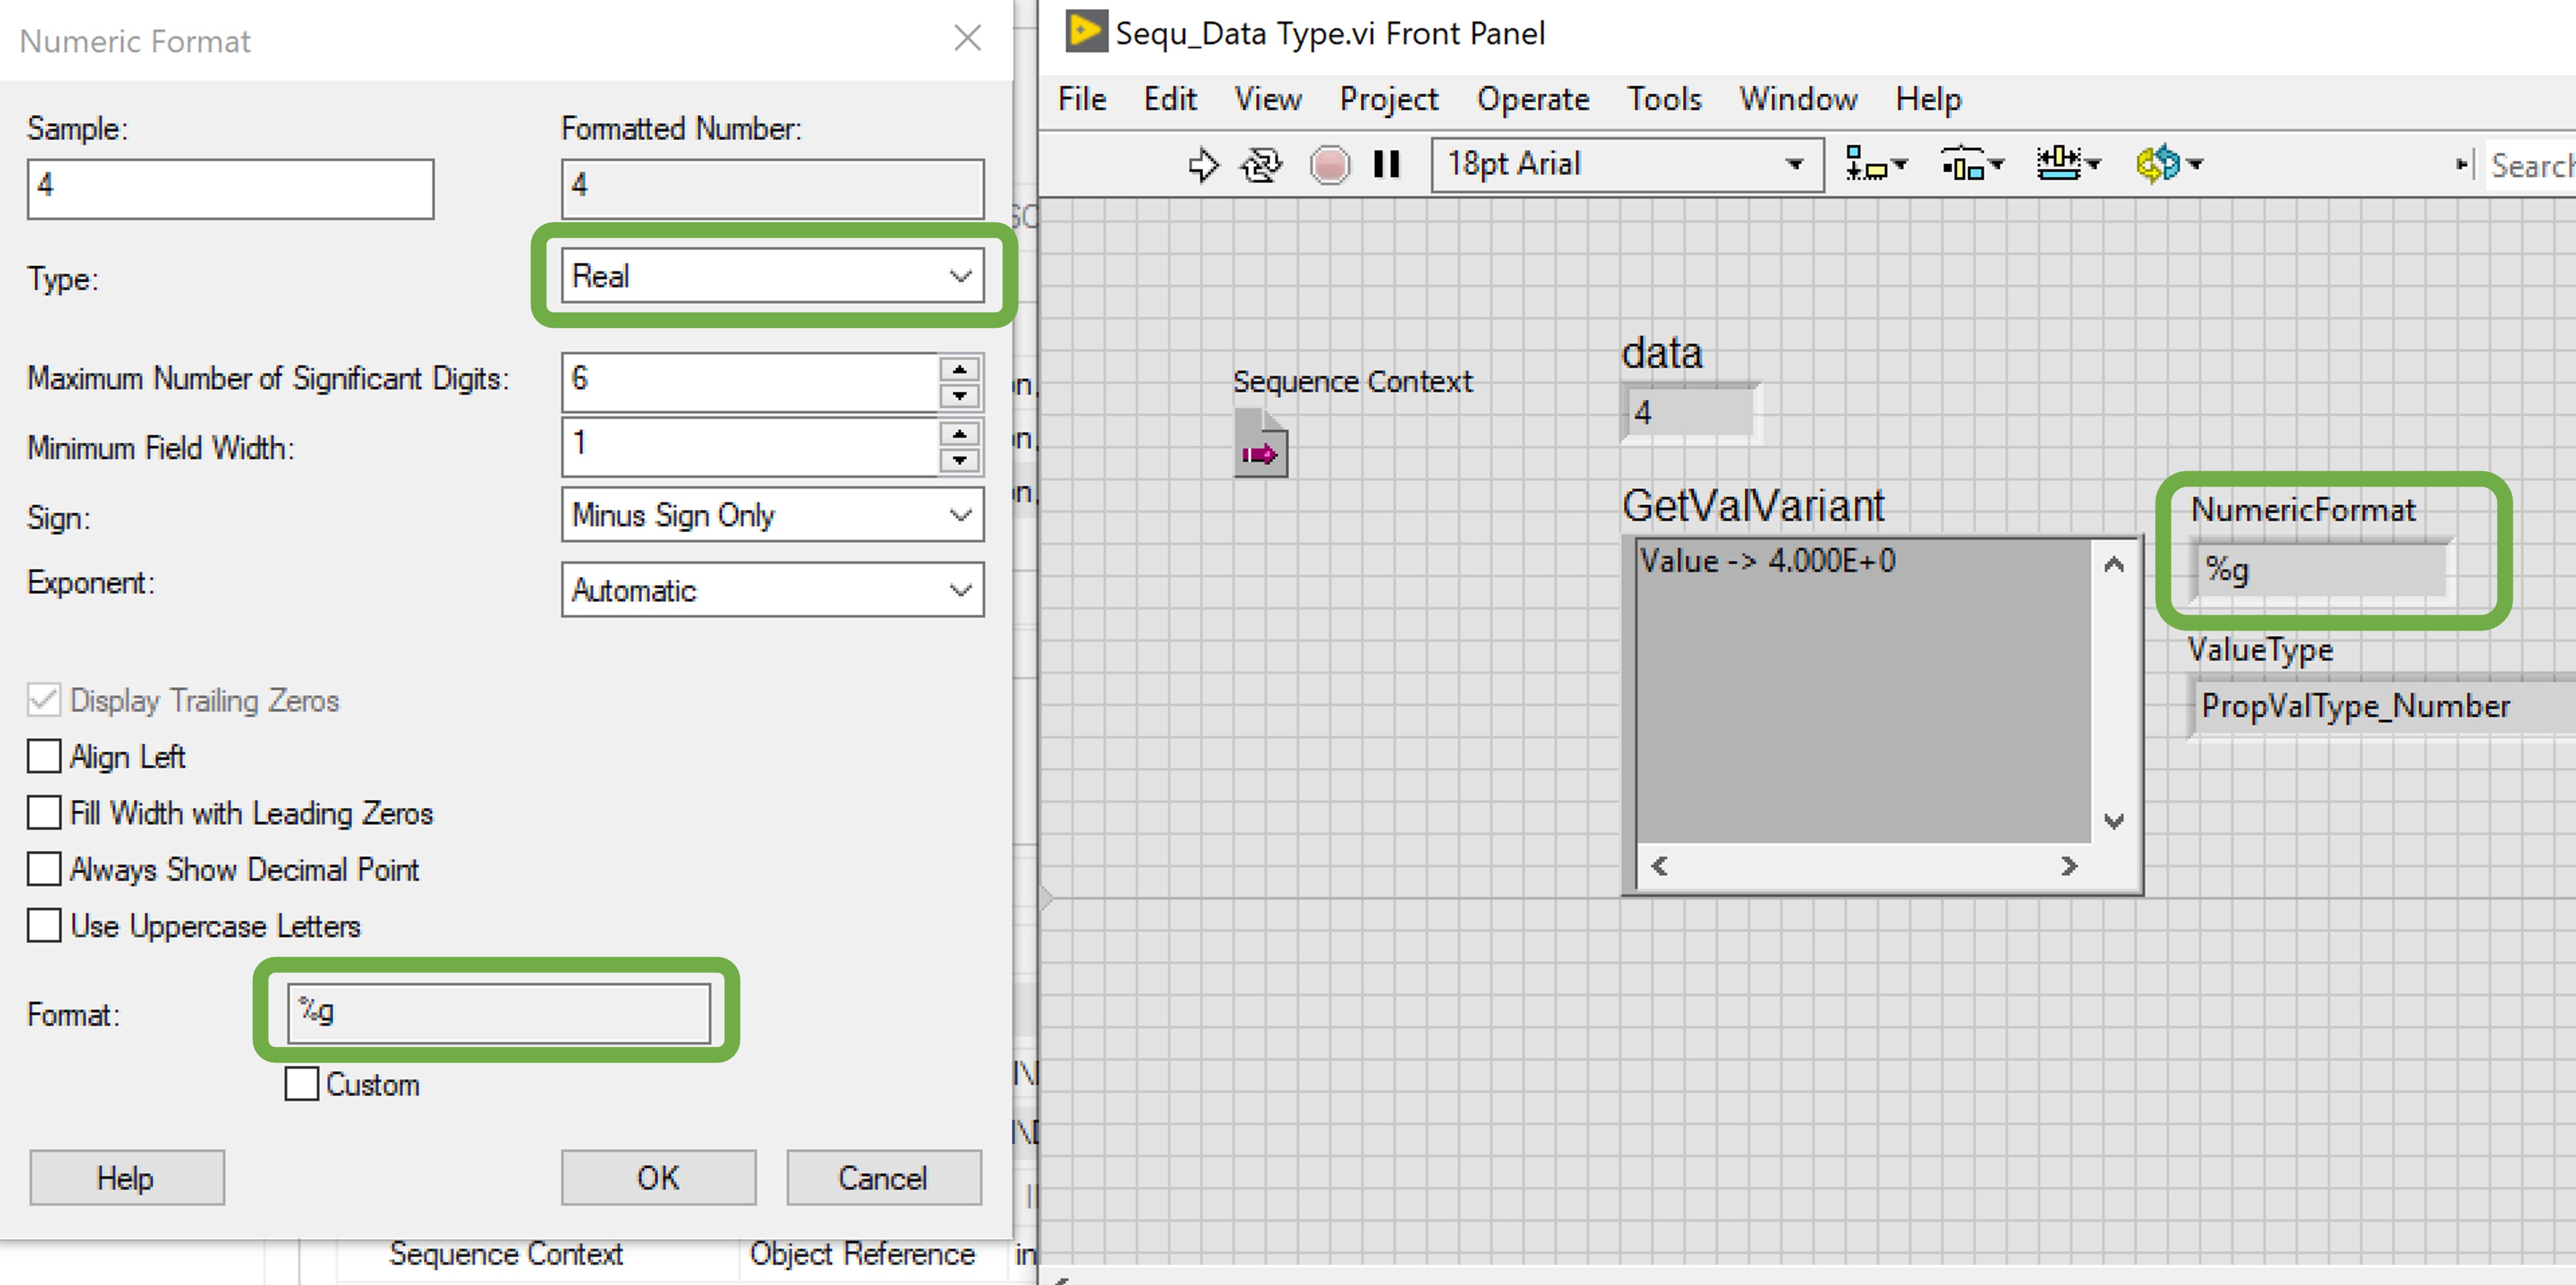Image resolution: width=2576 pixels, height=1285 pixels.
Task: Open the Tools menu
Action: [x=1664, y=99]
